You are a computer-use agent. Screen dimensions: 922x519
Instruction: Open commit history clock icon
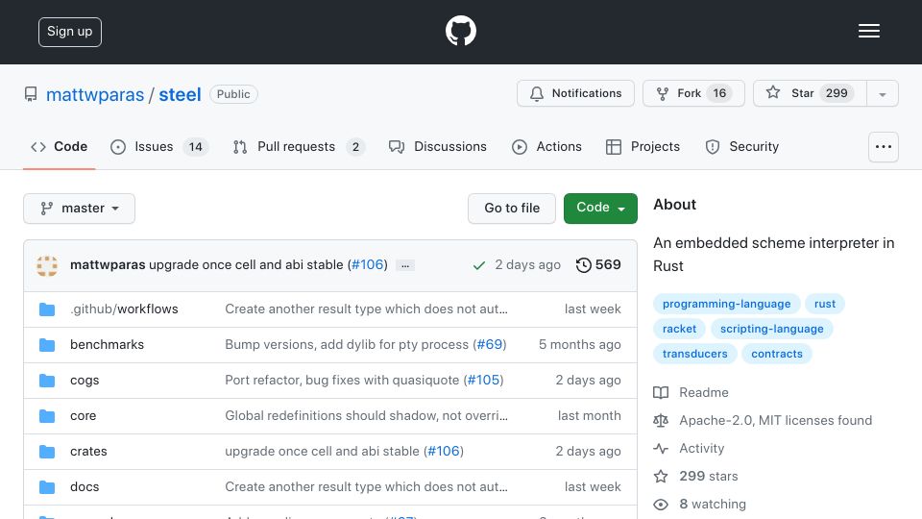[x=583, y=265]
